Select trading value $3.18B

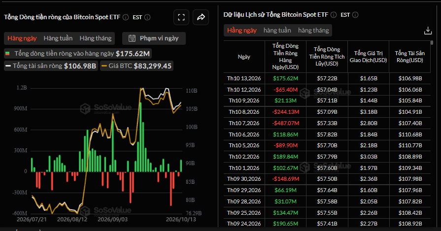click(x=368, y=112)
